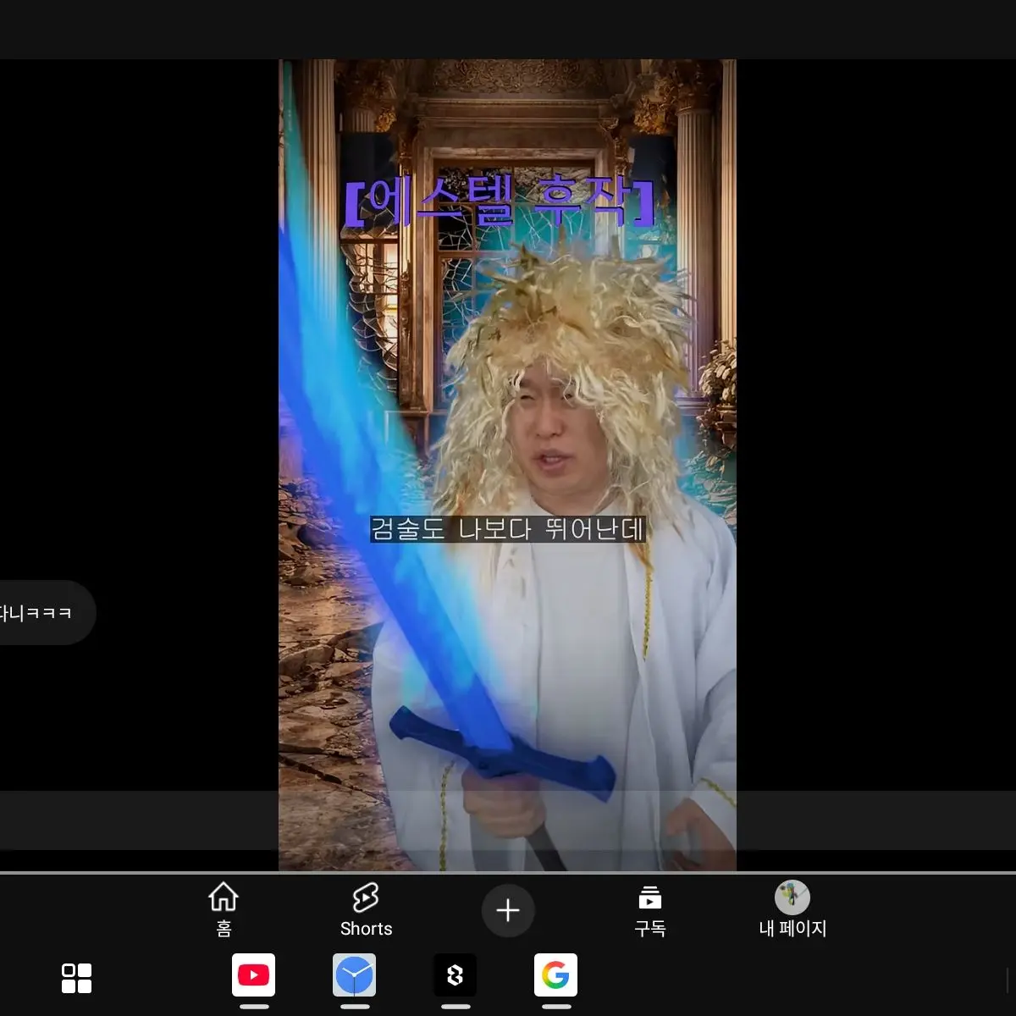Open My Page via profile avatar
1016x1016 pixels.
(x=792, y=898)
